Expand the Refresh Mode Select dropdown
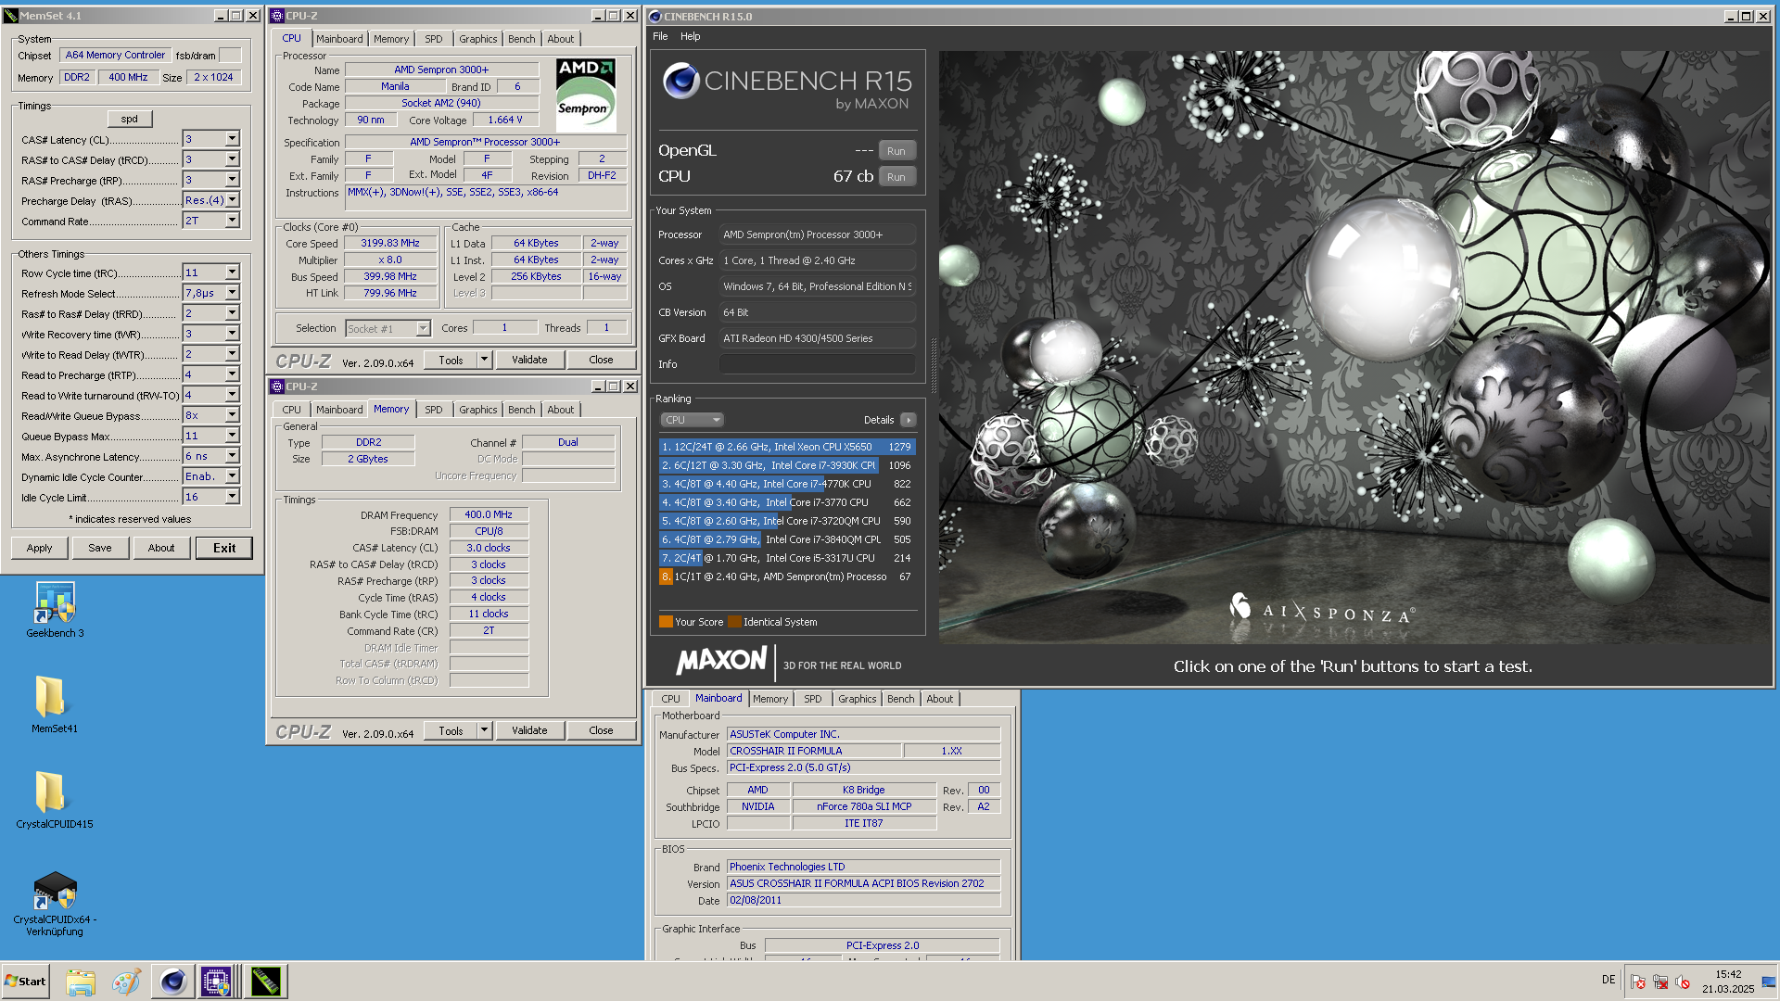This screenshot has width=1780, height=1001. coord(233,293)
